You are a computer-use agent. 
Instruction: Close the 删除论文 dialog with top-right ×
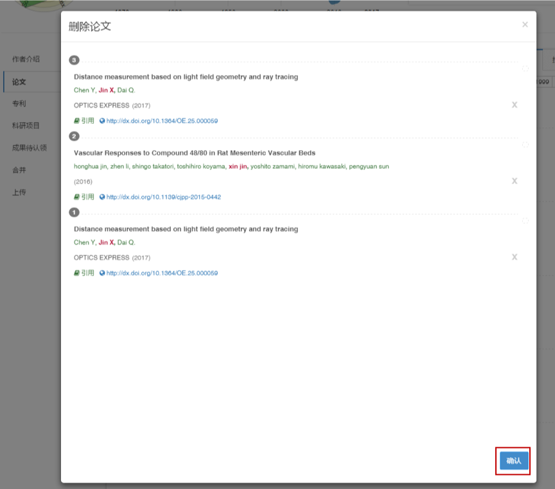click(525, 25)
